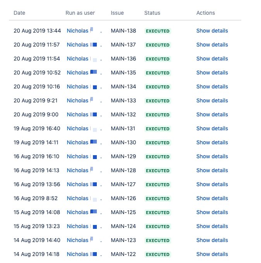Click EXECUTED status badge for MAIN-130
This screenshot has width=261, height=263.
[158, 143]
